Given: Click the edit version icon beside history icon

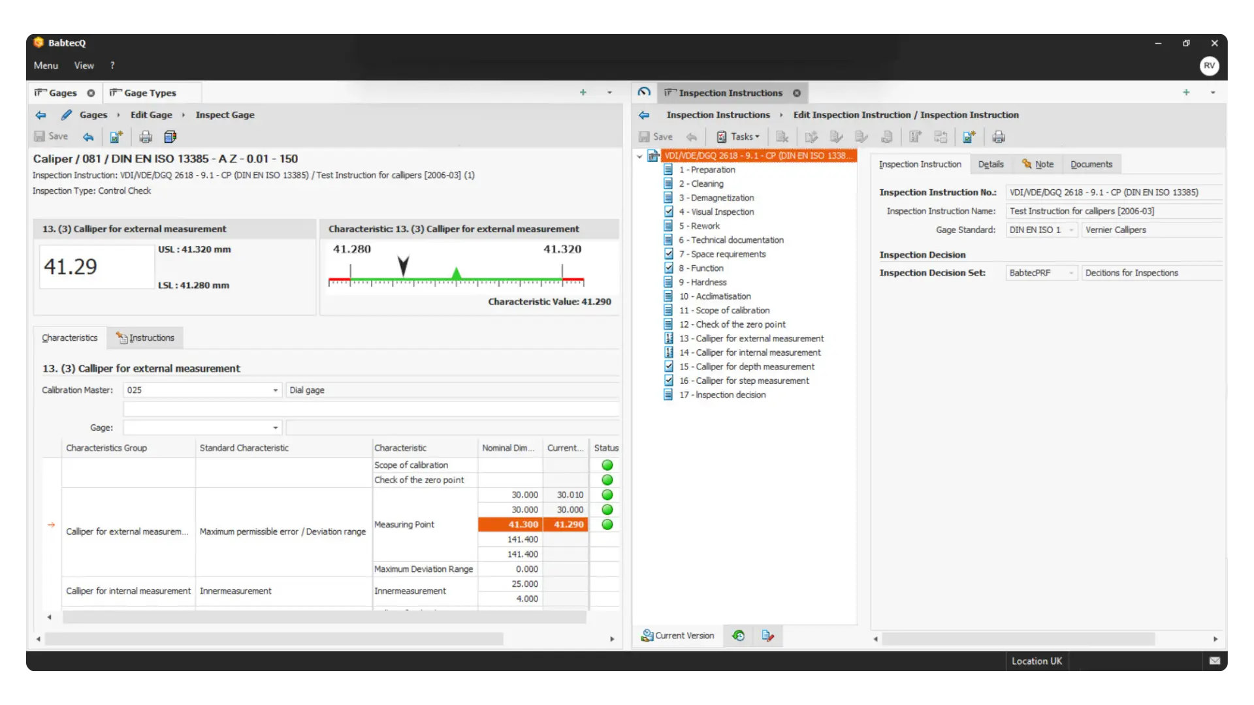Looking at the screenshot, I should click(x=767, y=635).
